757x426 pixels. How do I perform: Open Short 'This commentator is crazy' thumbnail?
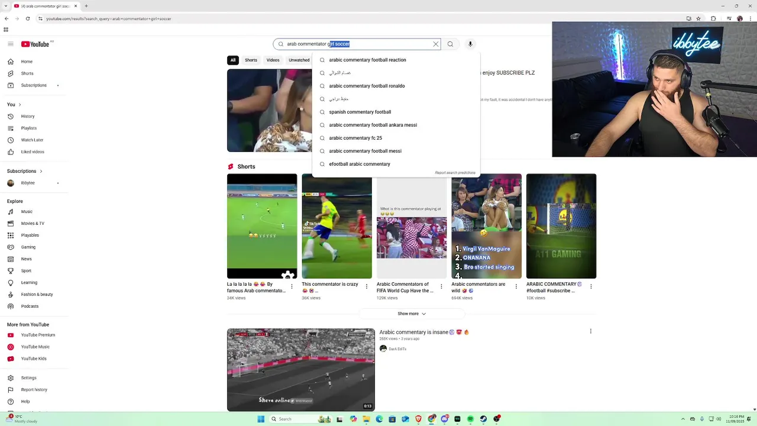(337, 226)
